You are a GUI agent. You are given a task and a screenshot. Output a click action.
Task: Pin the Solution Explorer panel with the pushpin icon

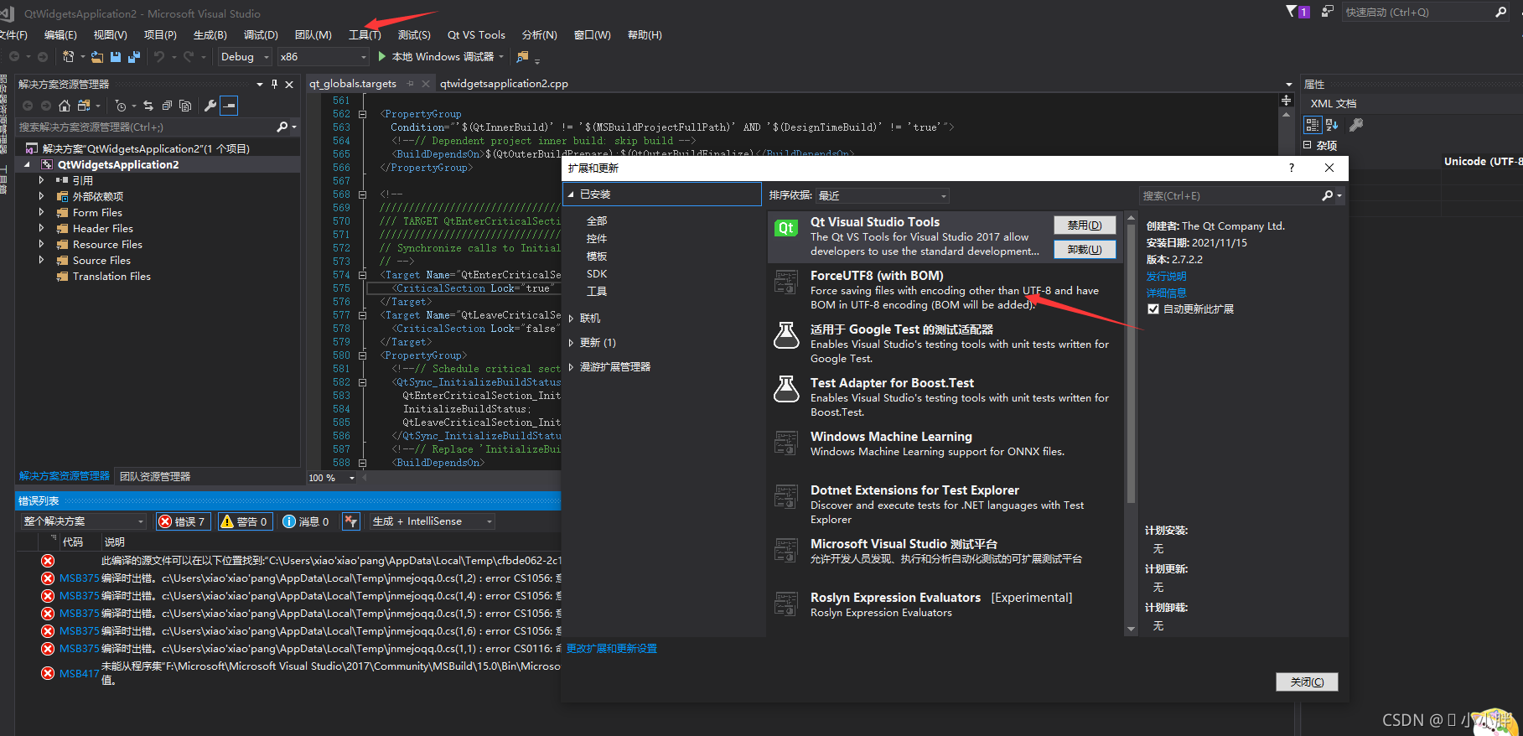coord(274,85)
